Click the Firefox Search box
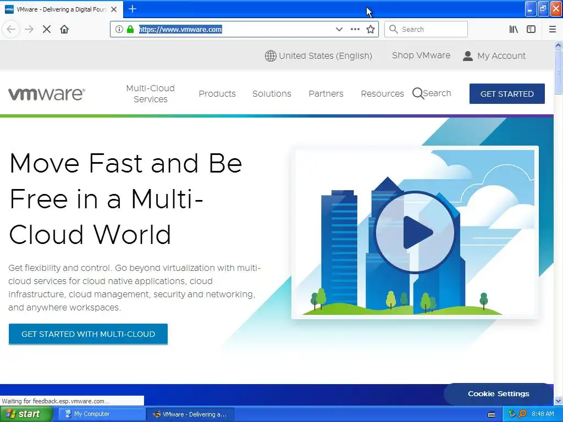The width and height of the screenshot is (563, 422). [x=426, y=29]
